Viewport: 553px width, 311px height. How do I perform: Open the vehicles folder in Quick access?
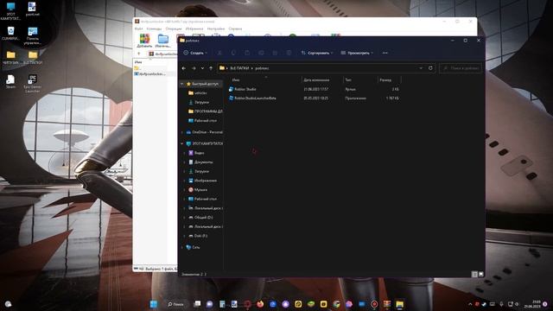[x=200, y=93]
